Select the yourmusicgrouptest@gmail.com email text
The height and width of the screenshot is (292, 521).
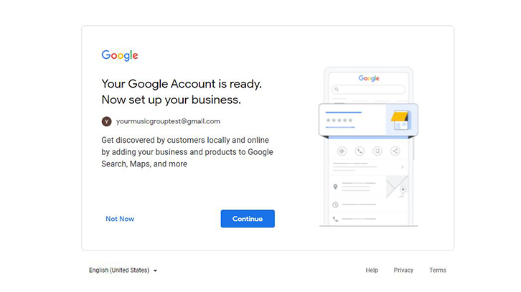click(168, 121)
